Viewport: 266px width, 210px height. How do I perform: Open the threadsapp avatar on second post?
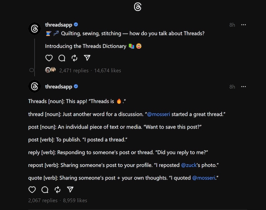click(x=34, y=87)
